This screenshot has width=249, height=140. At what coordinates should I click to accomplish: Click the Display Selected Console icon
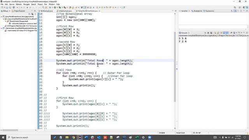click(234, 33)
